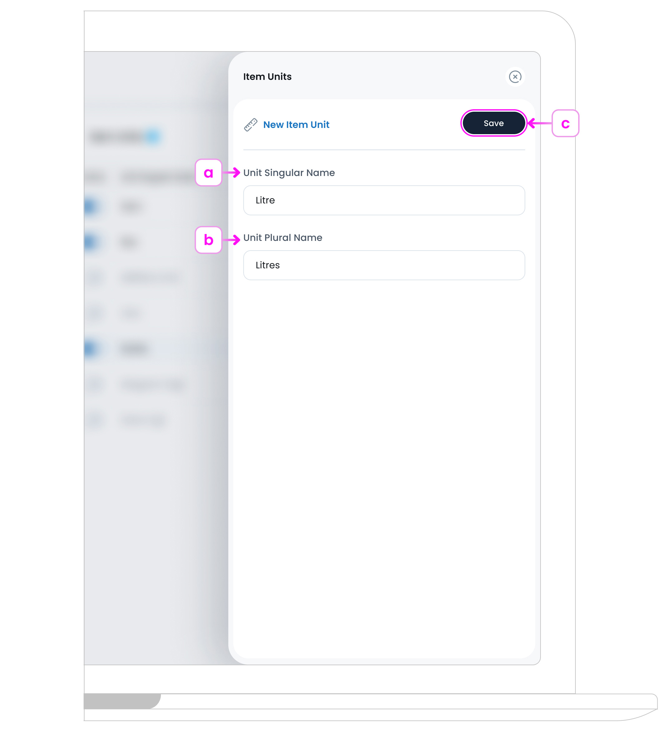Click the pink arrow pointing at Unit Singular Name
Screen dimensions: 660x732
point(231,173)
